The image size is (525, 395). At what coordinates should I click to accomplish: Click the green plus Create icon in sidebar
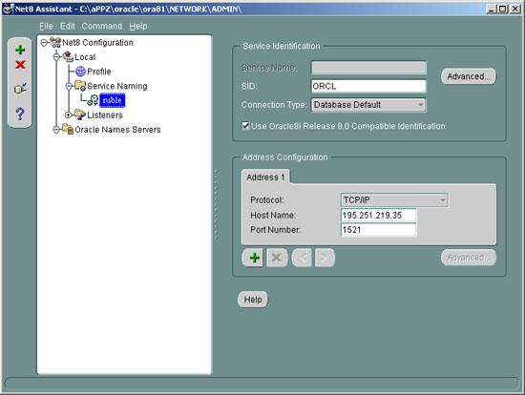(x=20, y=50)
